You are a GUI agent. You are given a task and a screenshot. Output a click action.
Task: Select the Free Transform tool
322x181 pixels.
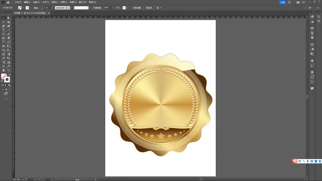click(9, 46)
